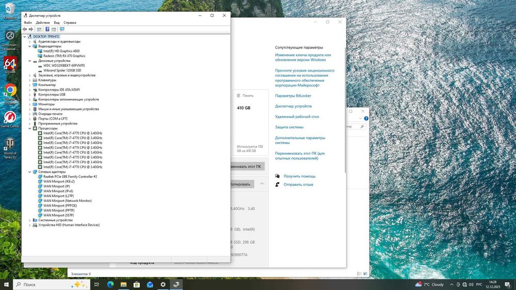Click the Forward arrow in Device Manager toolbar
Viewport: 516px width, 290px height.
31,29
